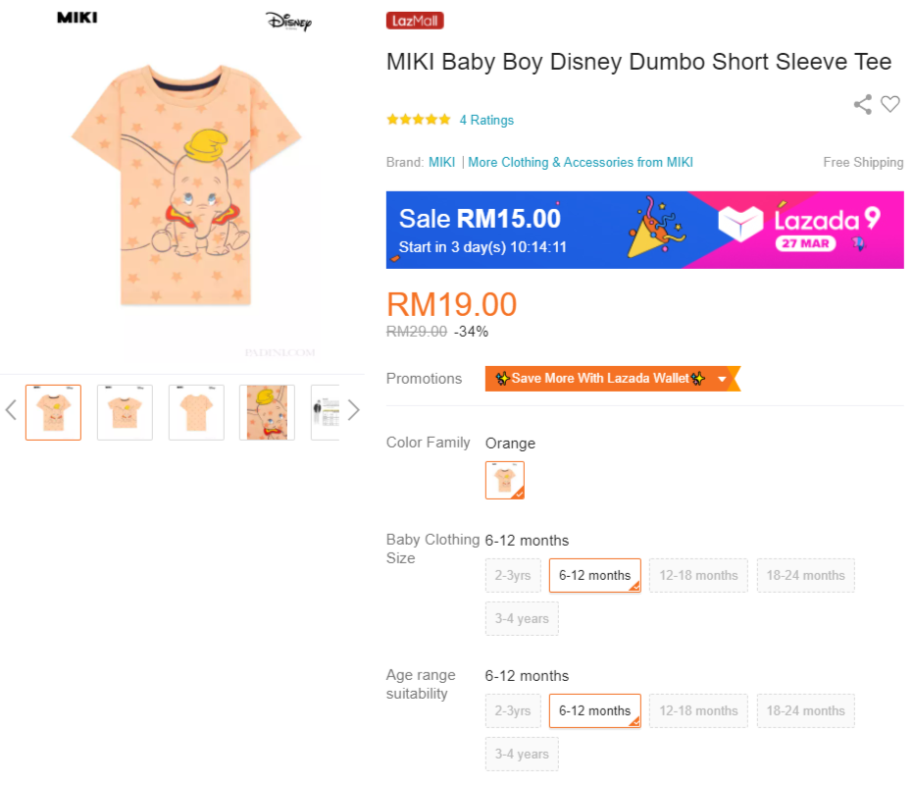
Task: Show previous thumbnails with left arrow
Action: coord(11,410)
